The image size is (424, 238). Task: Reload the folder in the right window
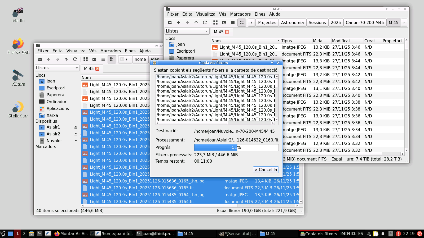[205, 22]
